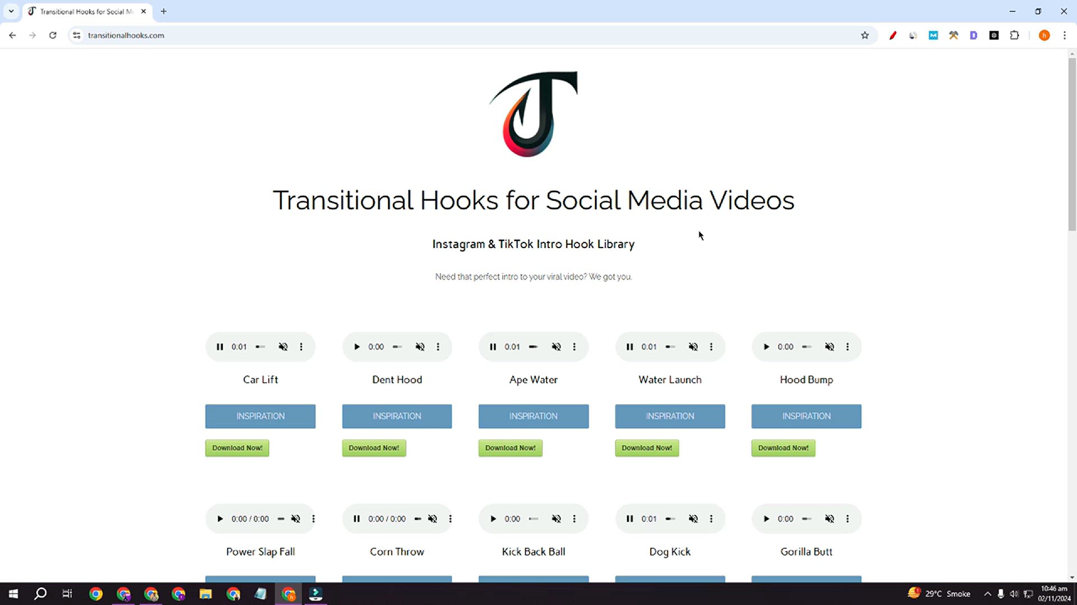
Task: Open the orange profile avatar
Action: (x=1044, y=35)
